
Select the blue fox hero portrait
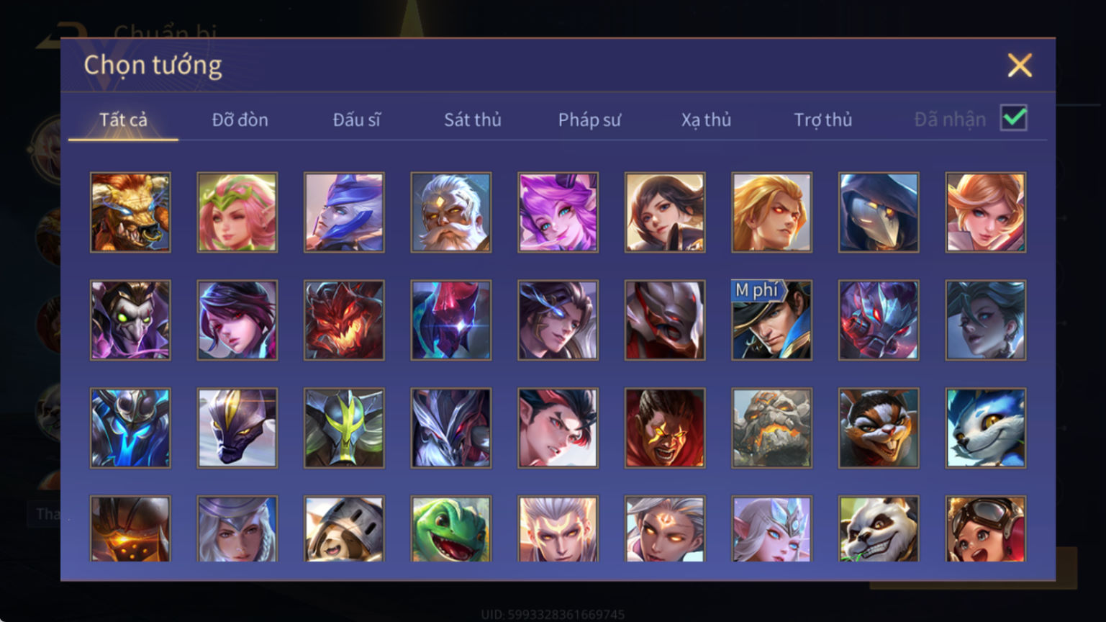click(x=986, y=428)
